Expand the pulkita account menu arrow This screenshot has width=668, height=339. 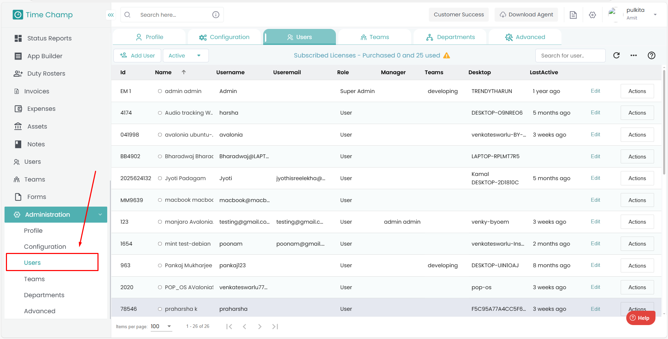tap(655, 15)
